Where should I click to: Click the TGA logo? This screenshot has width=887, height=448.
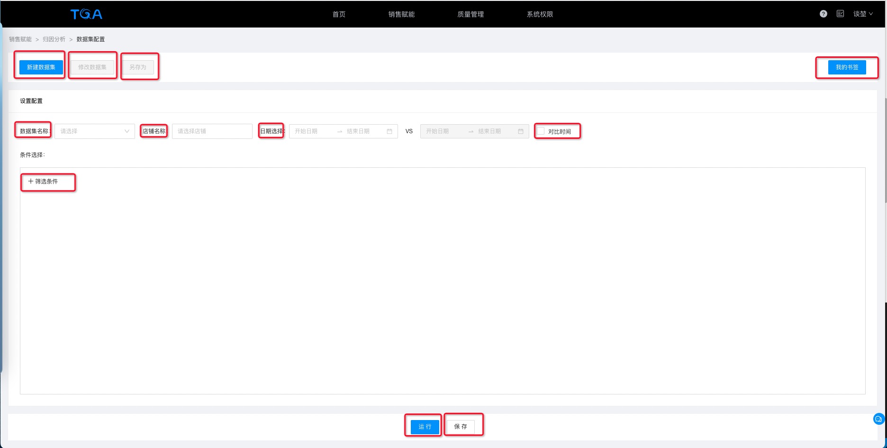(x=86, y=14)
